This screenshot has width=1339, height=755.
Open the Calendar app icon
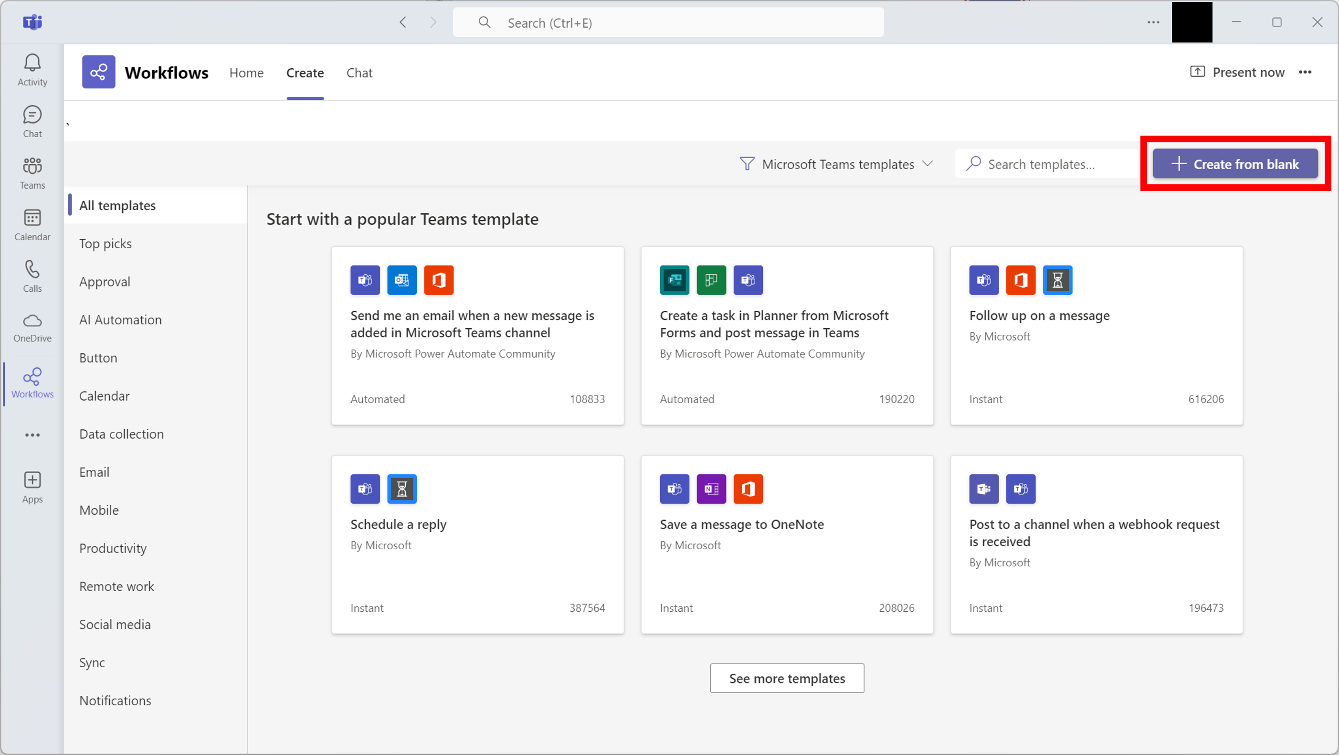32,224
